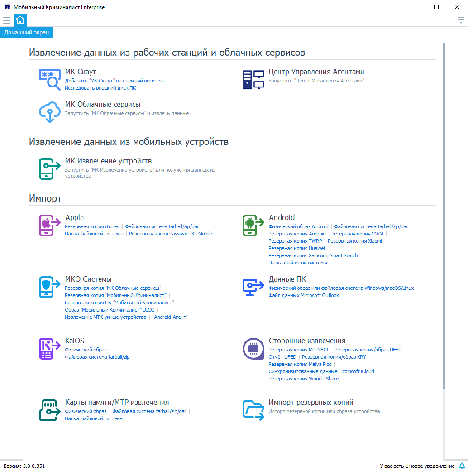Select the Домашний экран tab
The width and height of the screenshot is (468, 471).
[26, 33]
